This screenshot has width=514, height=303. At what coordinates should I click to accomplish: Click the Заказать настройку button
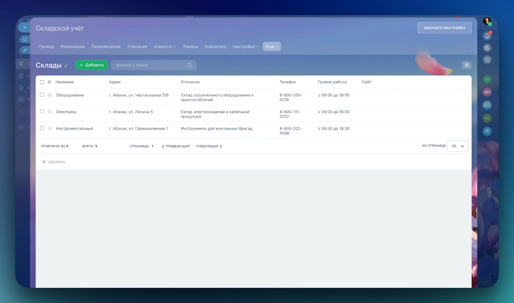[444, 28]
